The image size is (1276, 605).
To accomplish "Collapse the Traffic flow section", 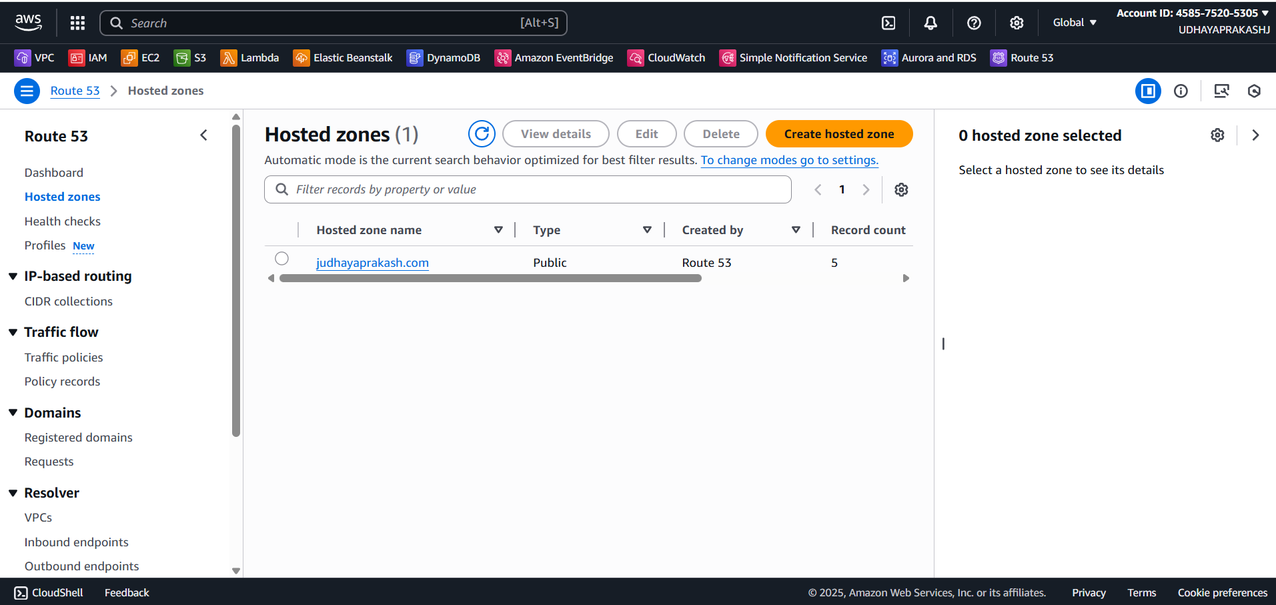I will 13,332.
